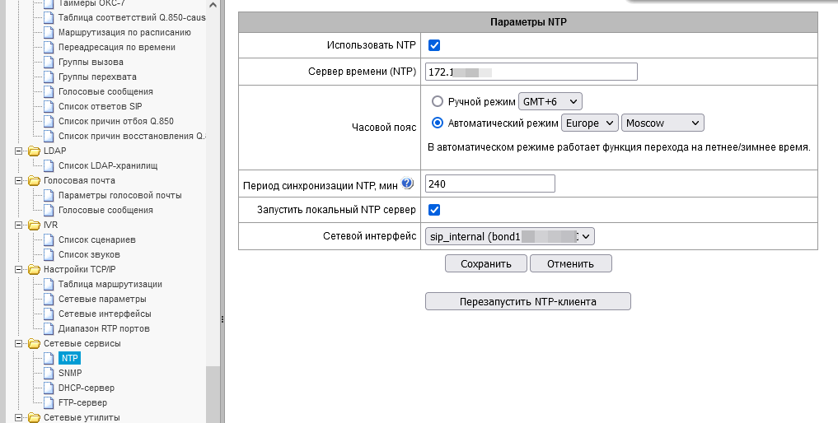Click the DHCP-сервер document icon
The image size is (838, 423).
point(49,388)
